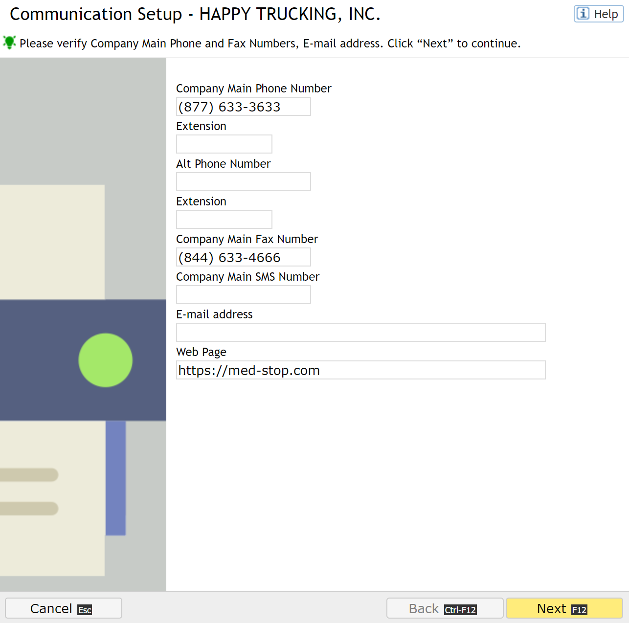Select the Alt Phone Number field
The height and width of the screenshot is (623, 629).
[x=243, y=182]
